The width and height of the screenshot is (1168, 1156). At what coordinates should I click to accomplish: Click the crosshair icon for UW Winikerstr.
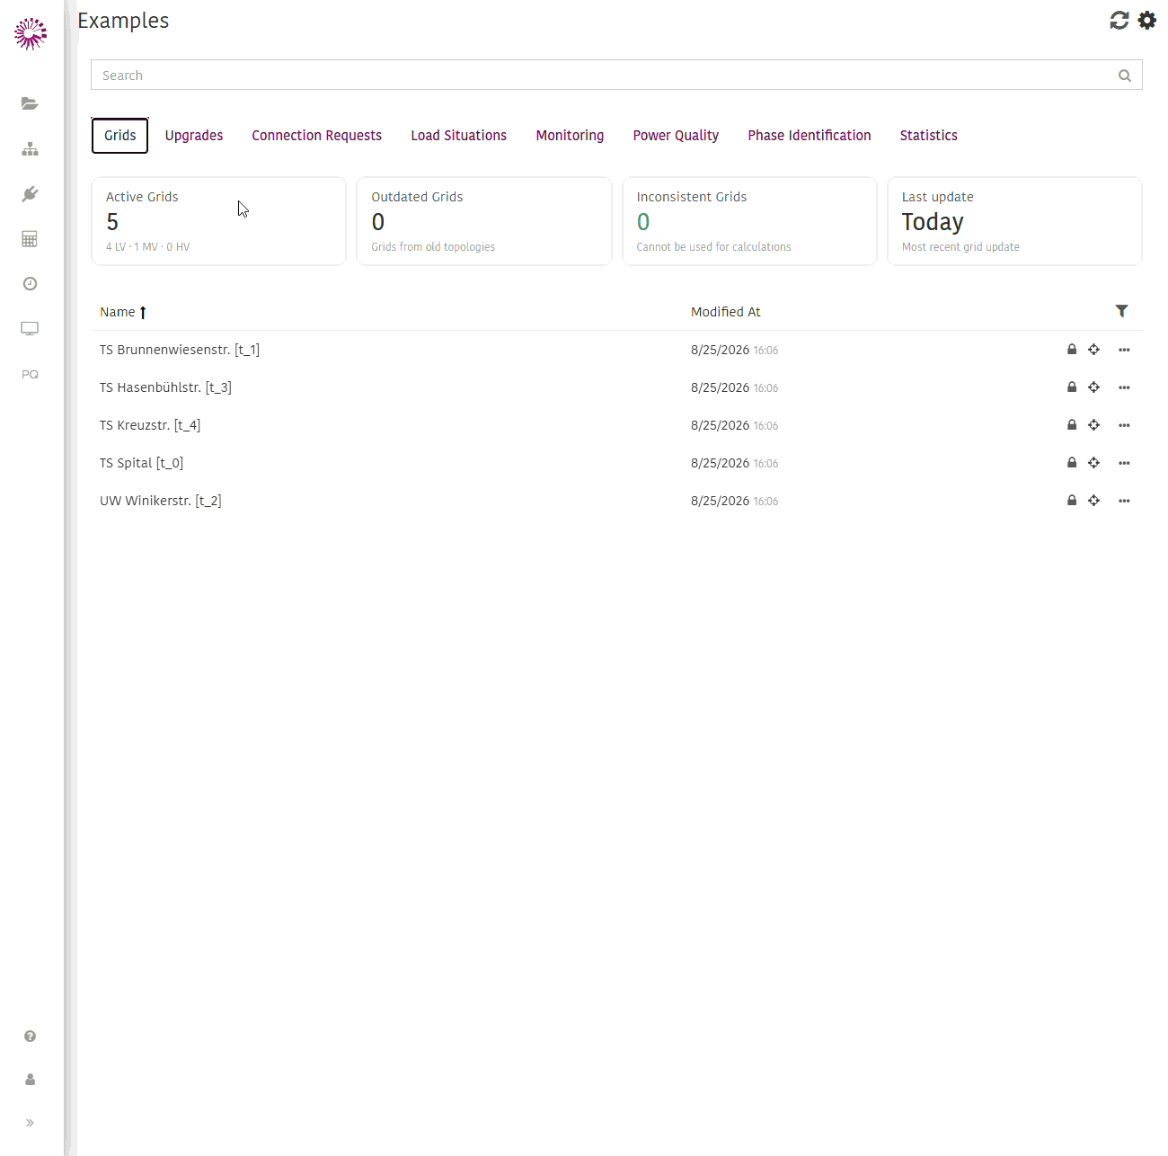tap(1093, 501)
